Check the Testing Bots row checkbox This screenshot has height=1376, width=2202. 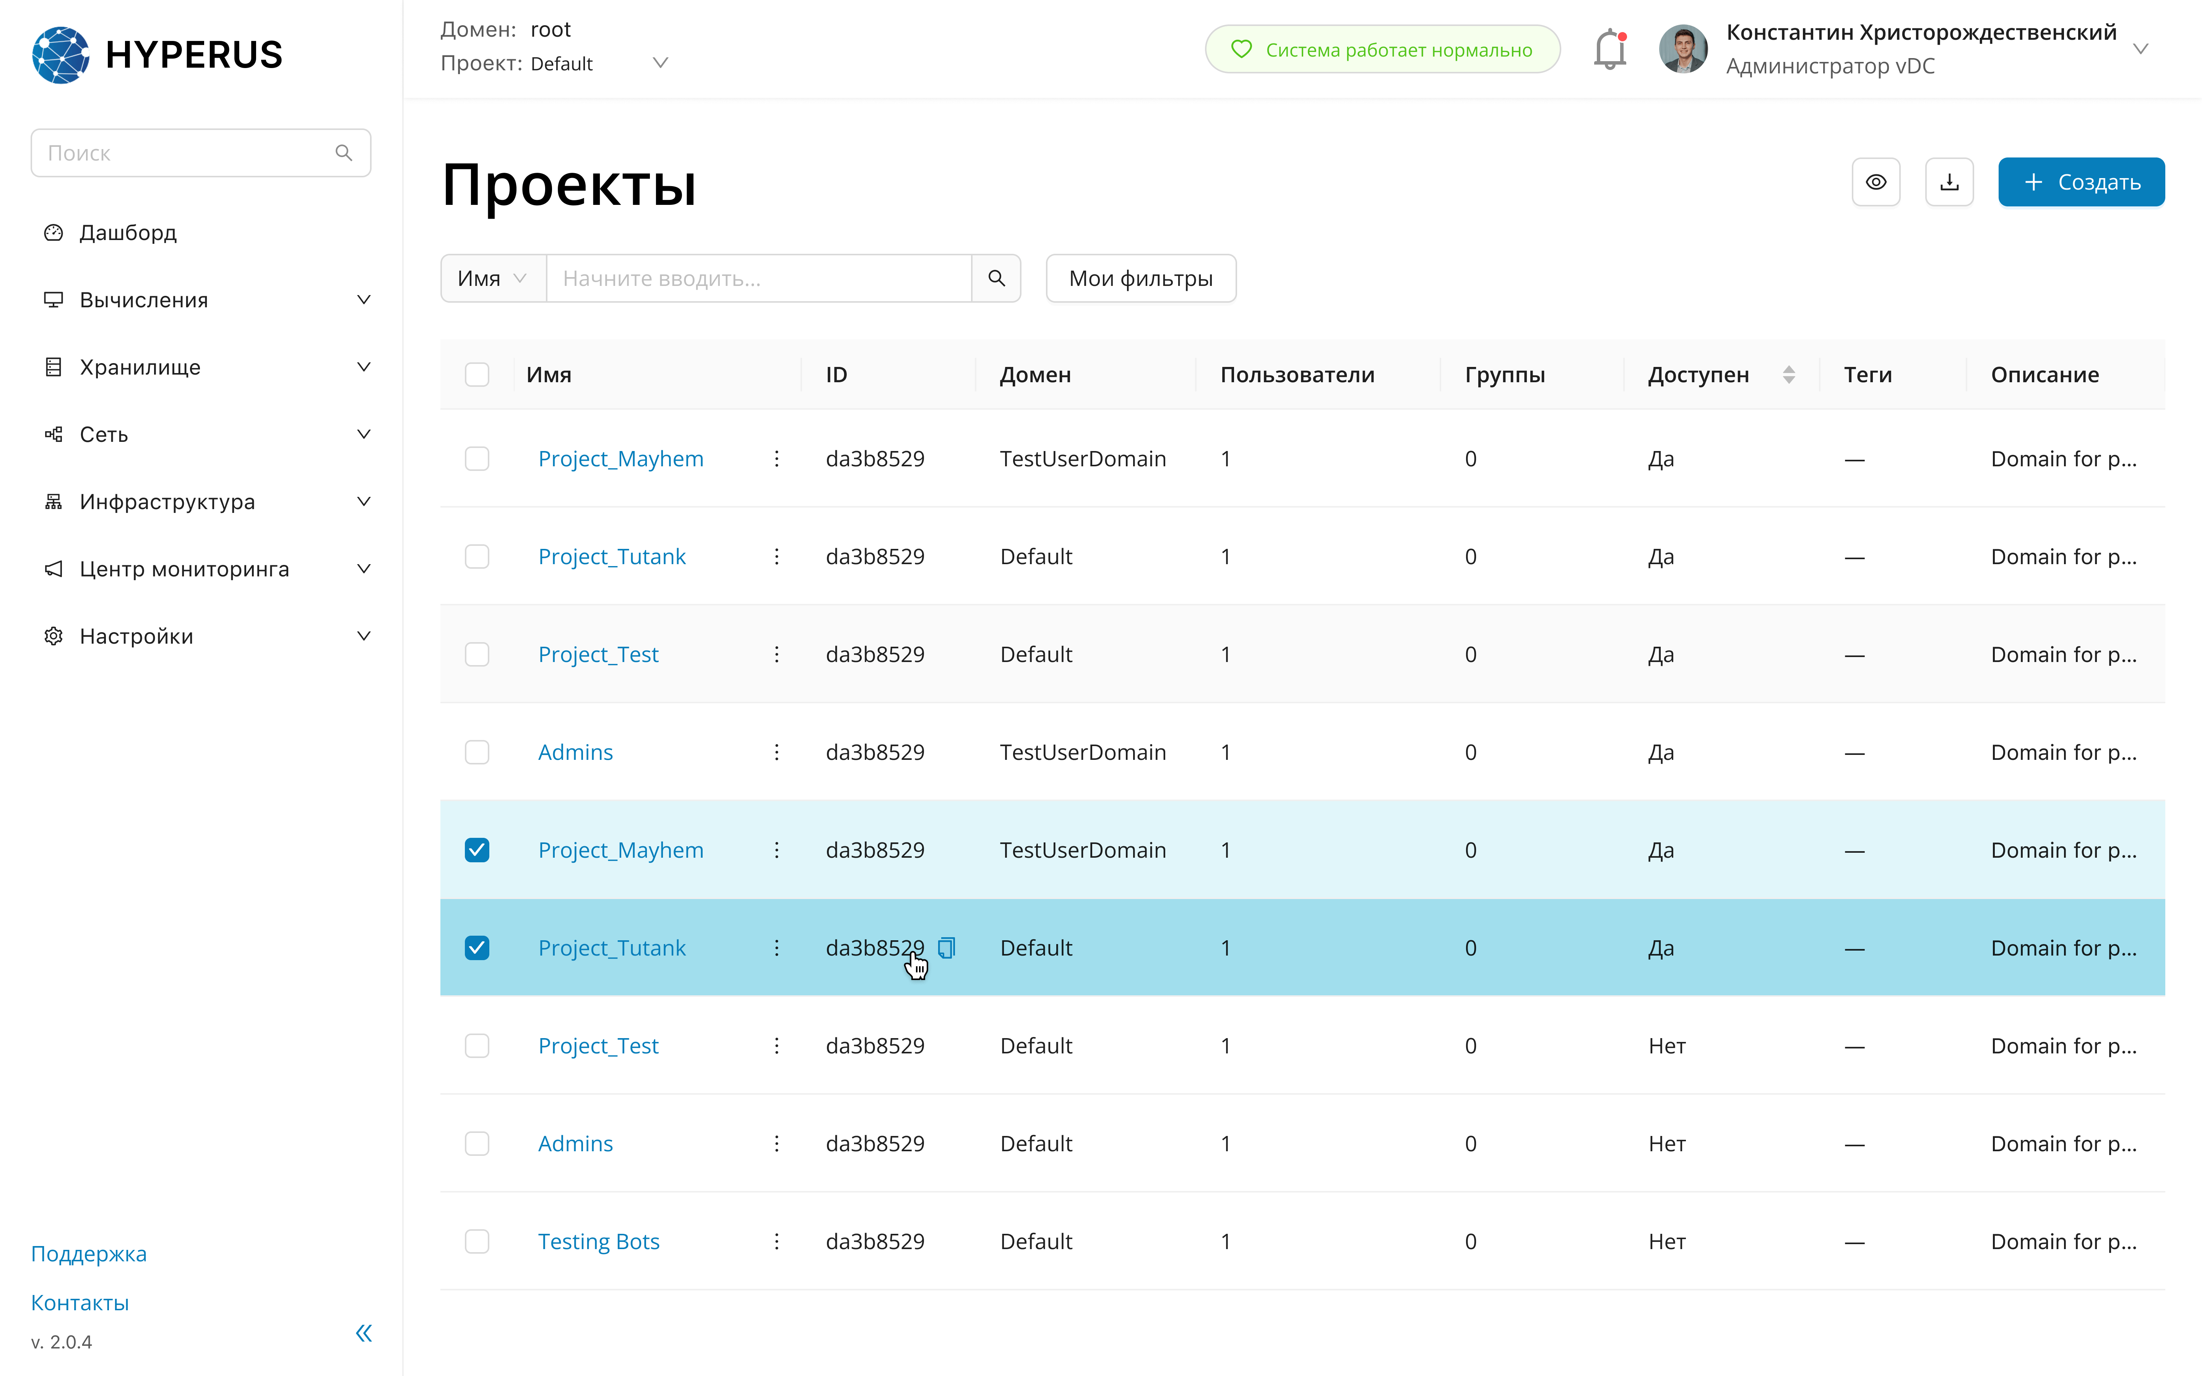(x=477, y=1241)
